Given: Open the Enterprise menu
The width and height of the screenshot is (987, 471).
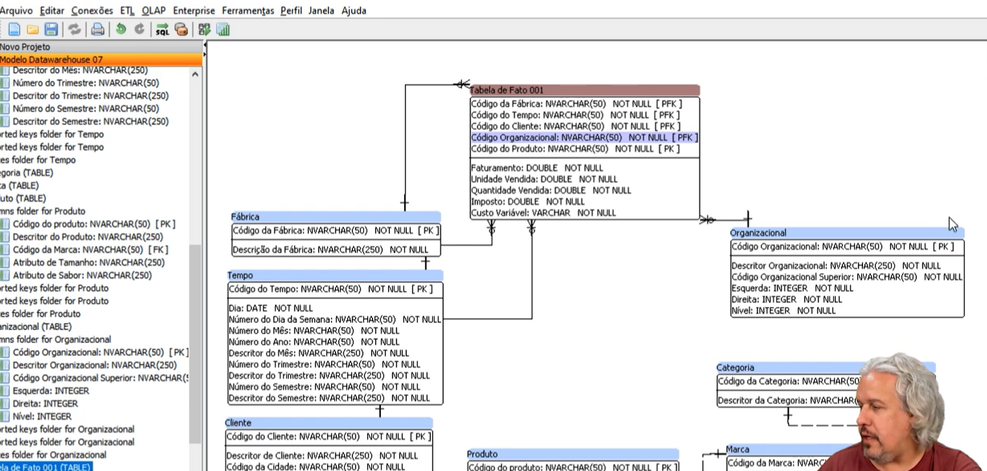Looking at the screenshot, I should pyautogui.click(x=194, y=10).
